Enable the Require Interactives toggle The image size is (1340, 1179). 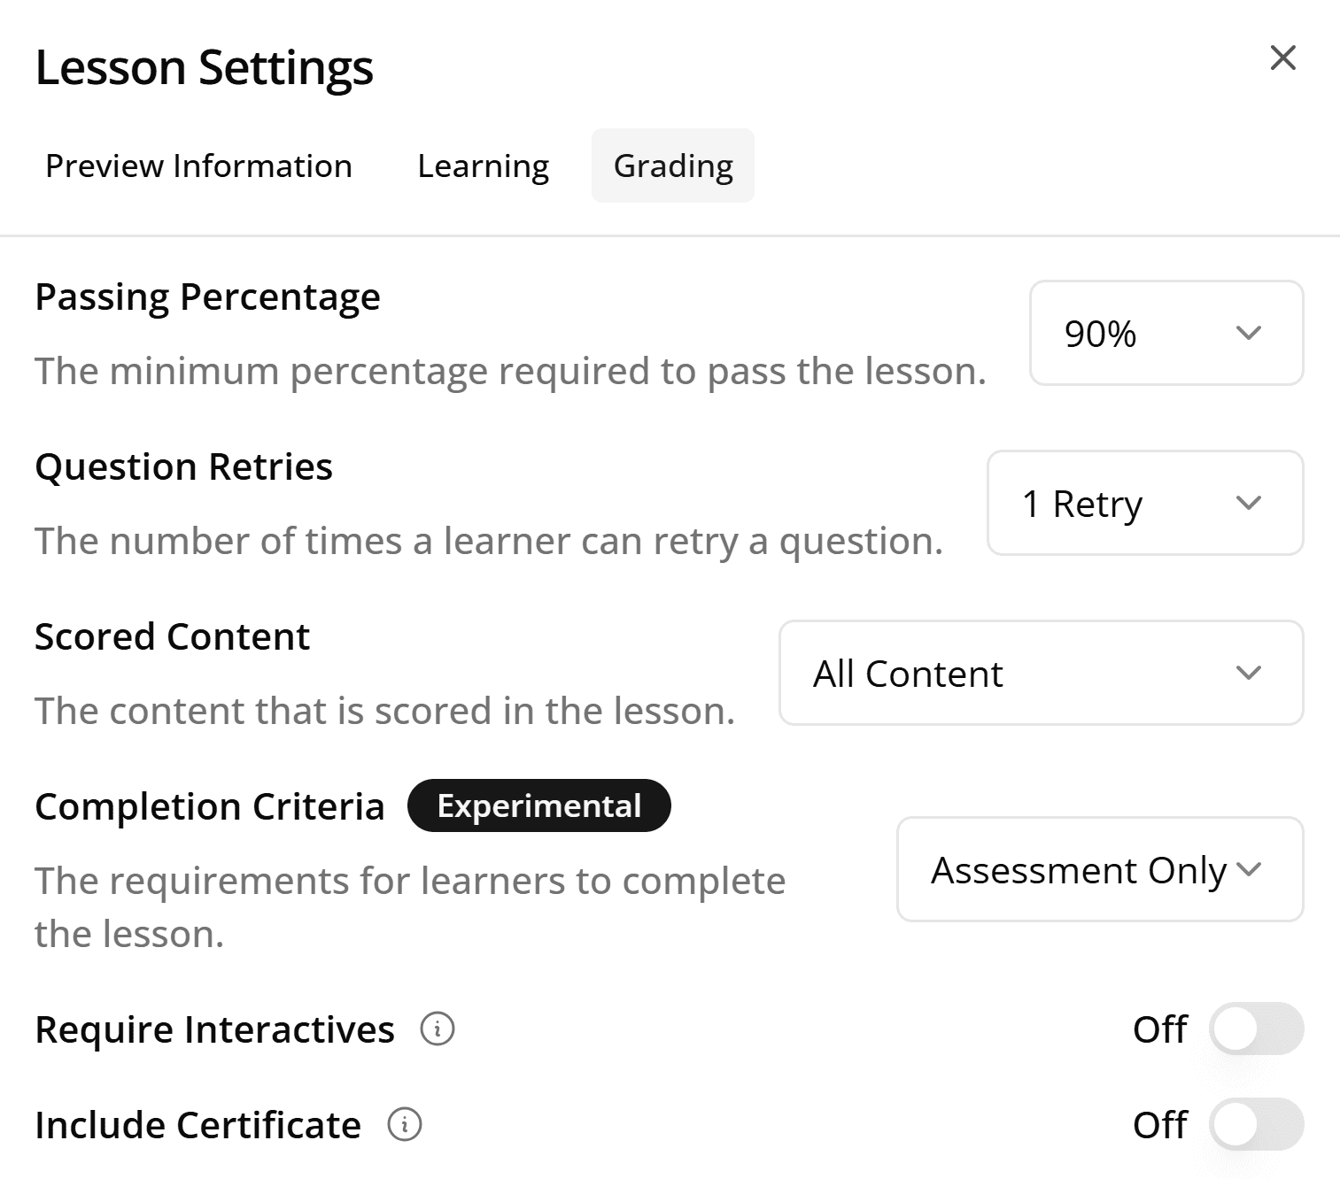[x=1256, y=1029]
